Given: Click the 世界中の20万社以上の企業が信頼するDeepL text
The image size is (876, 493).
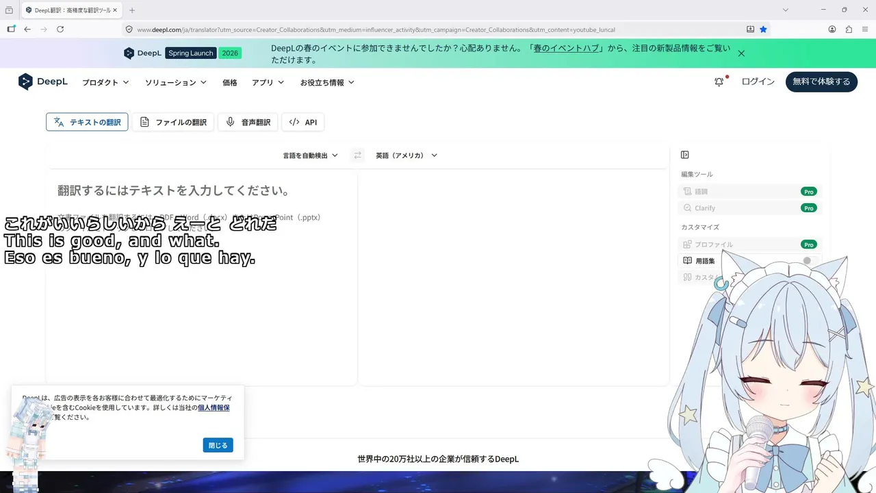Looking at the screenshot, I should point(438,459).
